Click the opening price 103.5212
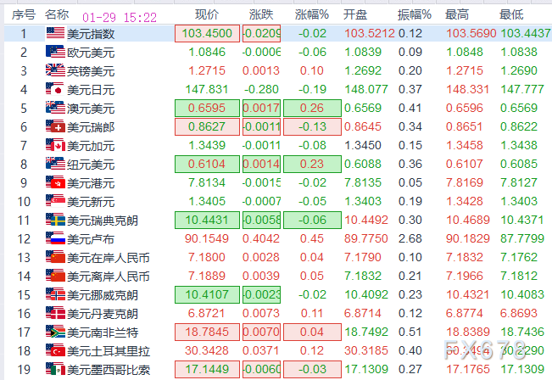 pyautogui.click(x=370, y=33)
